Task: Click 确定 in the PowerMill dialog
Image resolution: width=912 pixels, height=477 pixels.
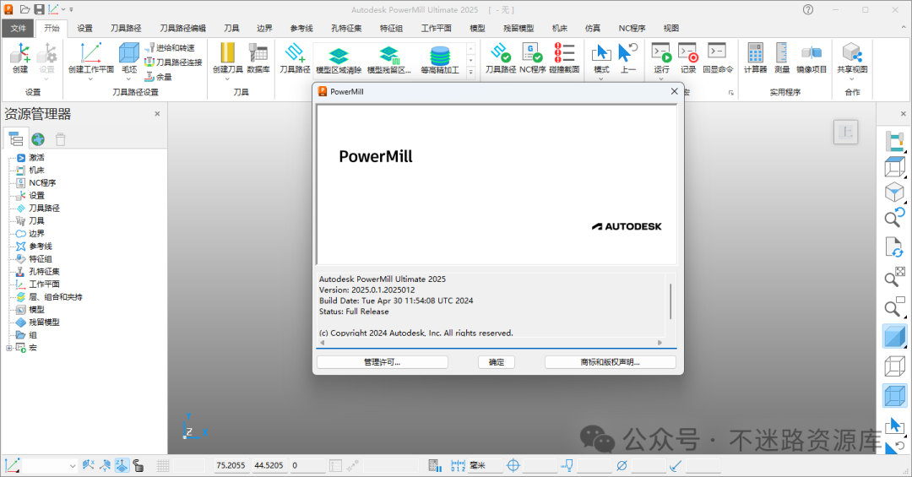Action: pyautogui.click(x=497, y=362)
